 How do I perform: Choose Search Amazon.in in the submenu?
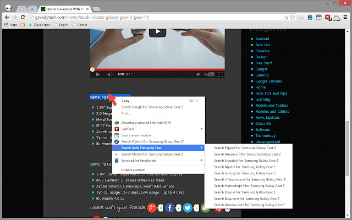[249, 154]
